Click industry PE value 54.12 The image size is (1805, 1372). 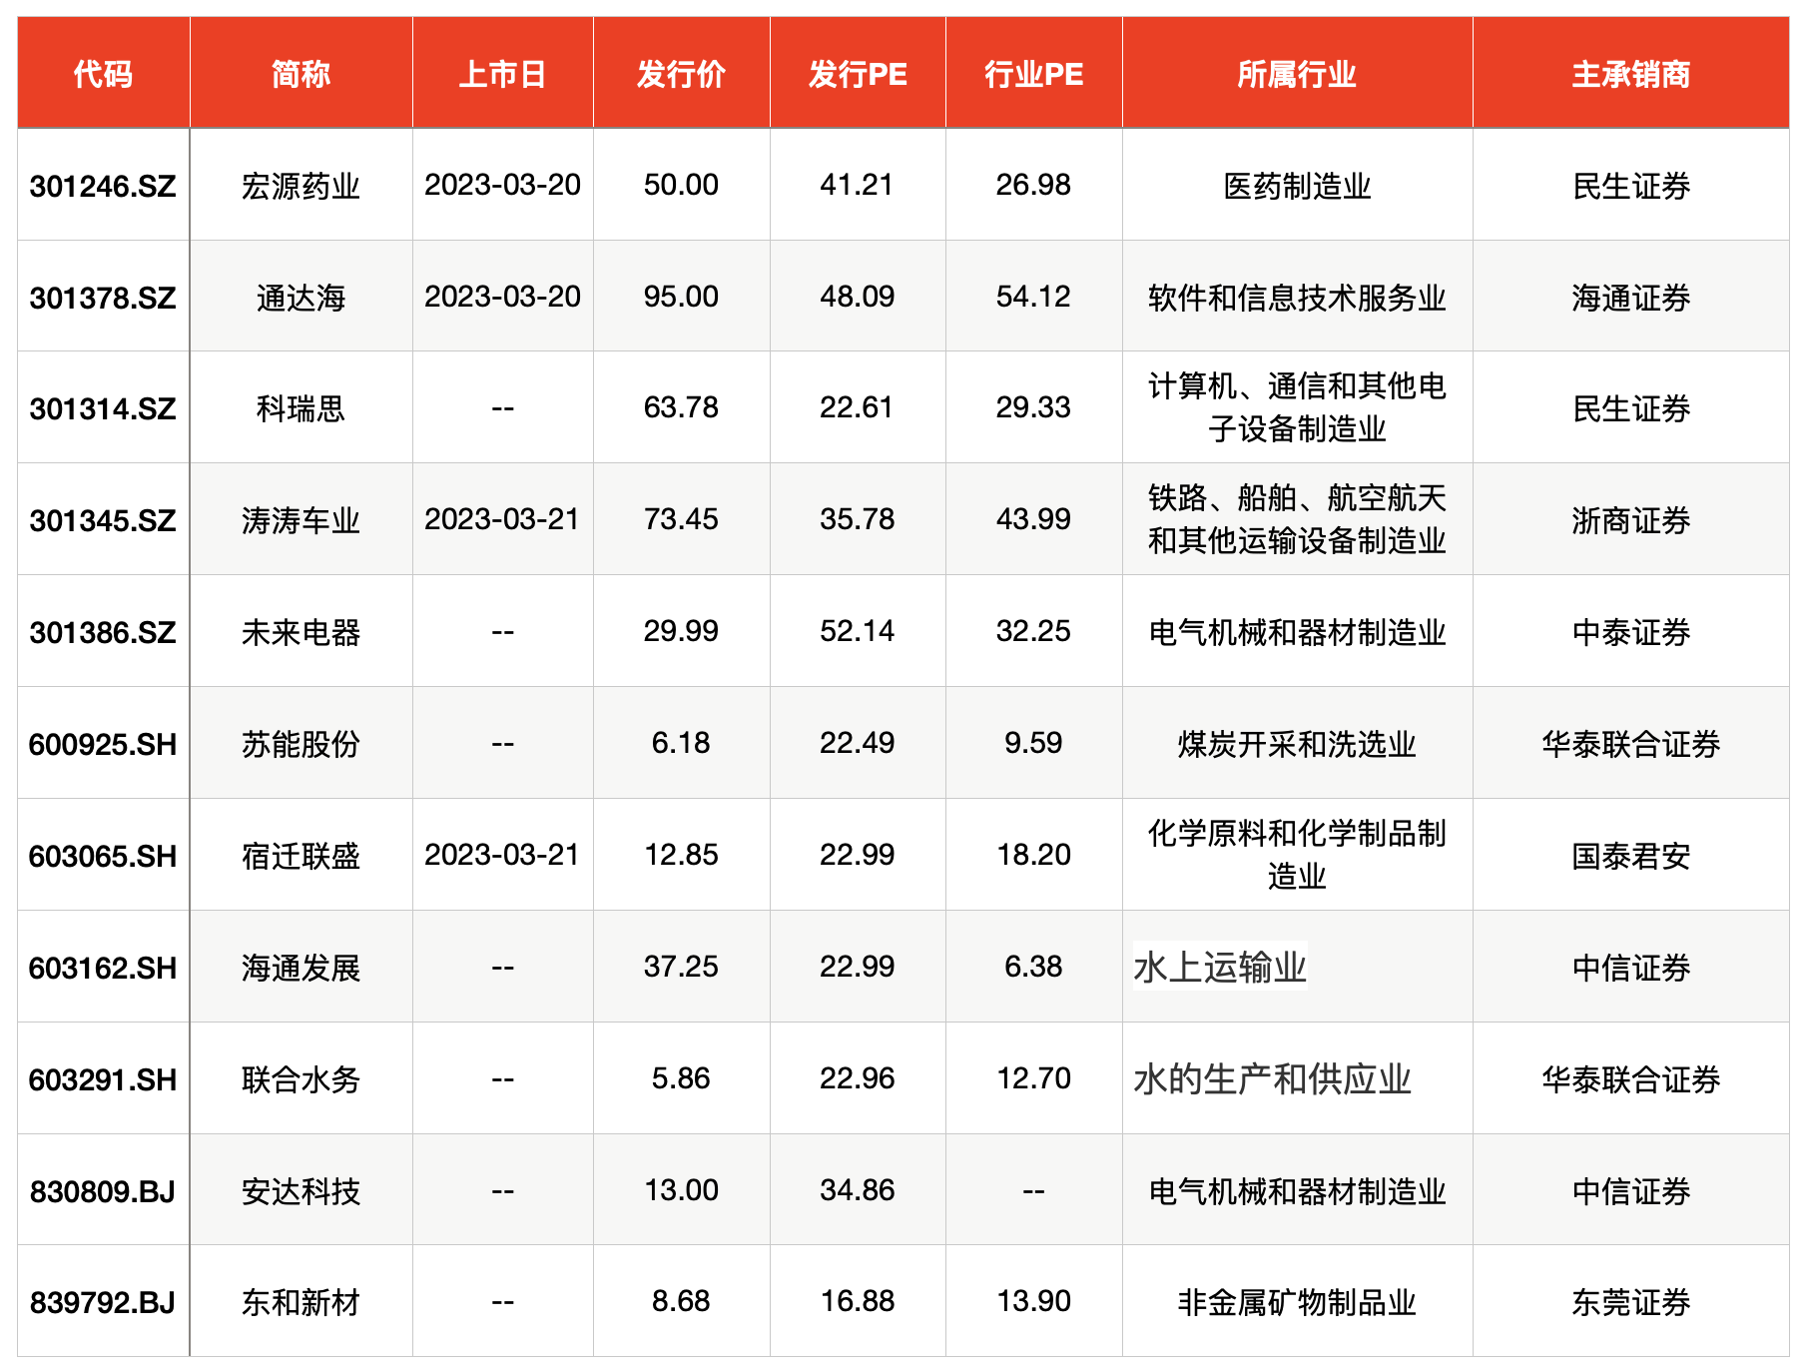point(1033,297)
